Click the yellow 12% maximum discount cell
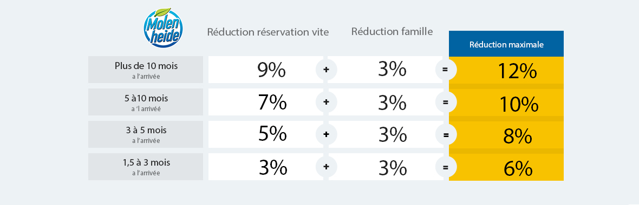The height and width of the screenshot is (205, 639). (x=506, y=70)
